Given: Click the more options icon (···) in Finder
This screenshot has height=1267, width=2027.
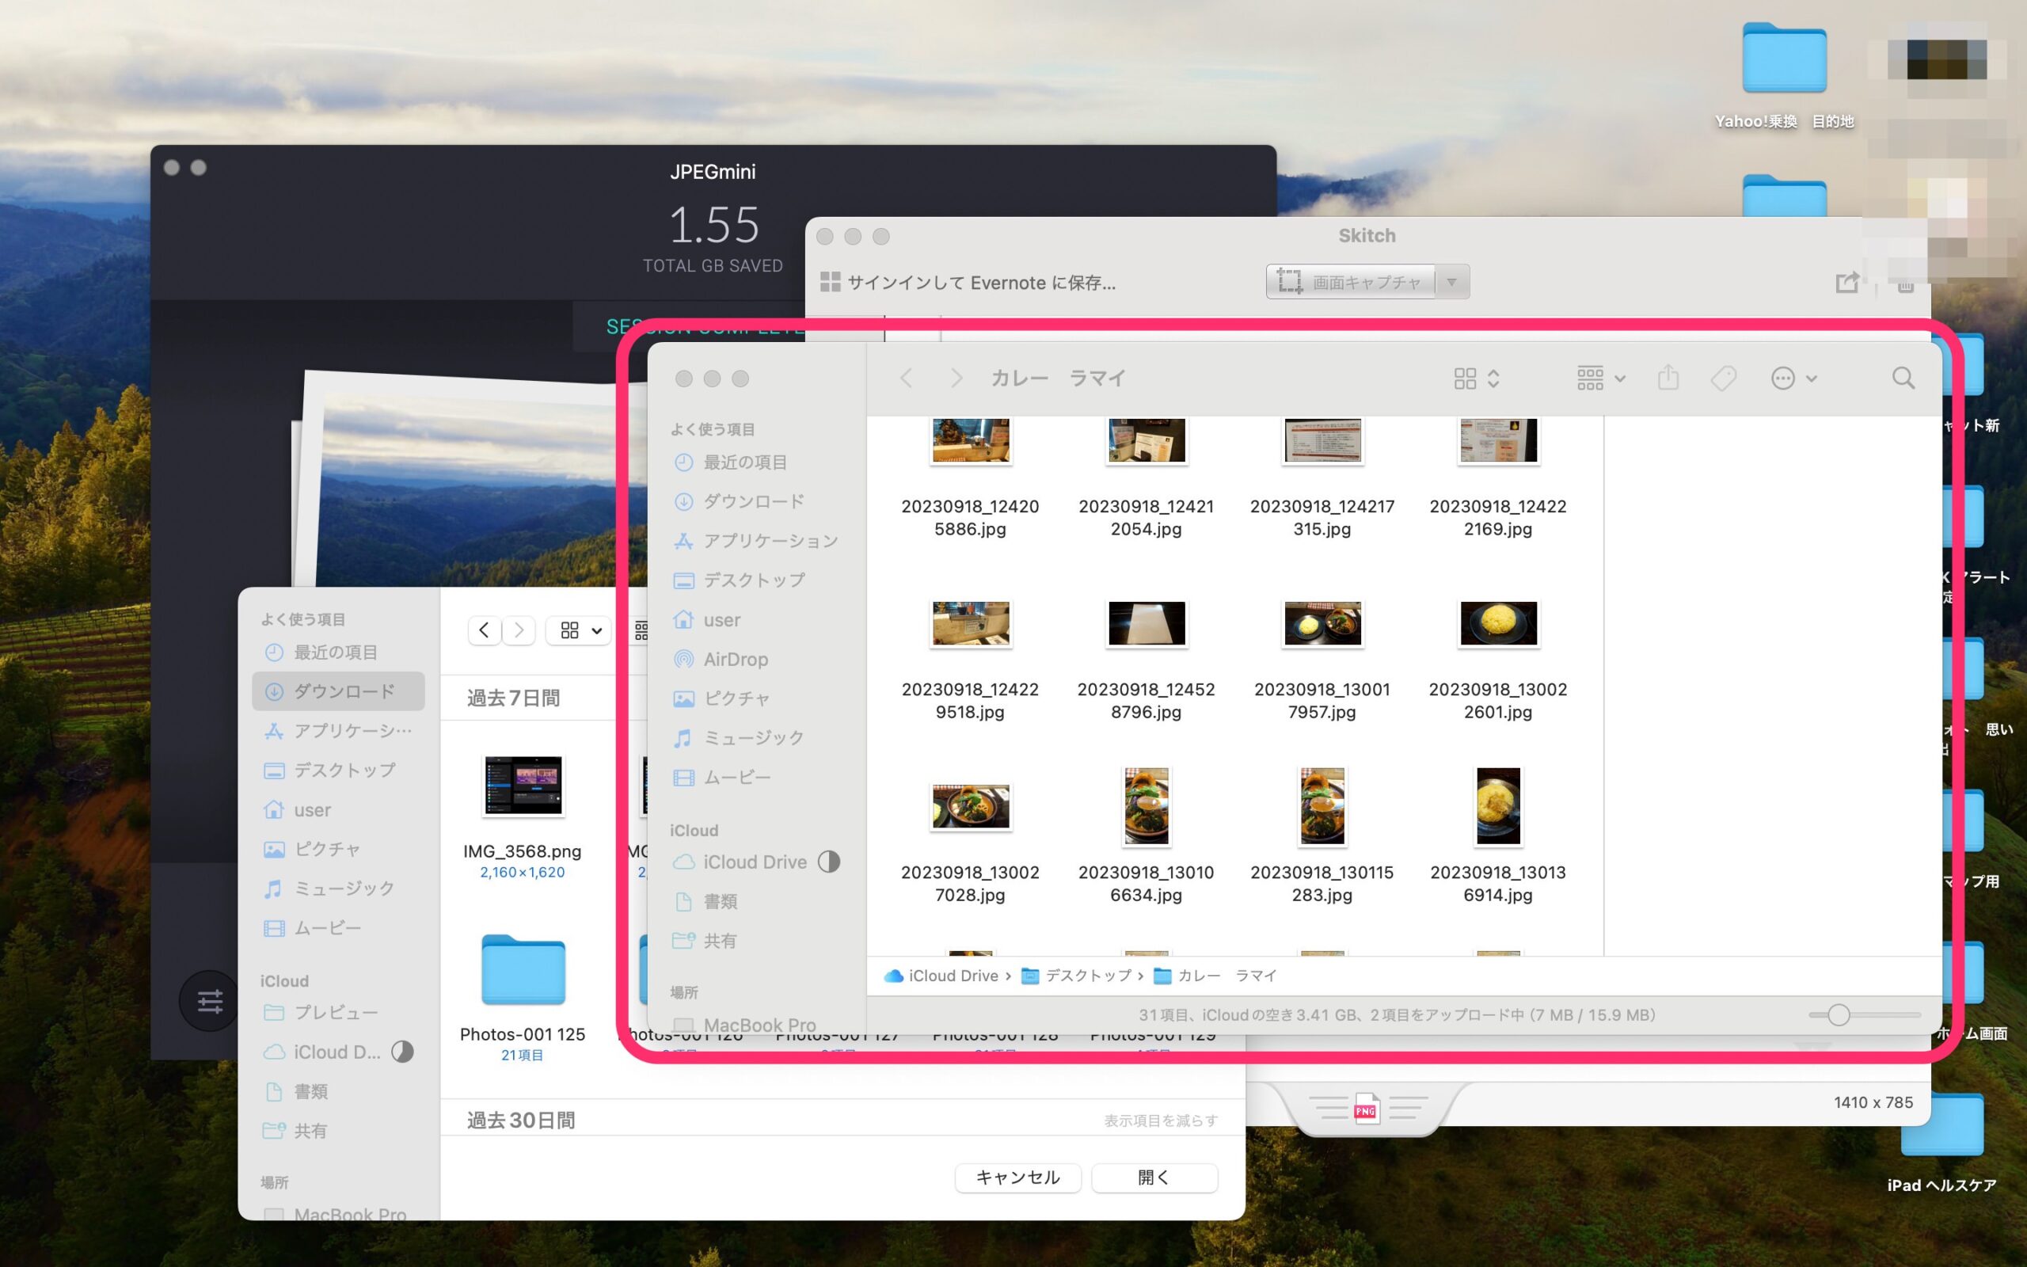Looking at the screenshot, I should pyautogui.click(x=1783, y=378).
